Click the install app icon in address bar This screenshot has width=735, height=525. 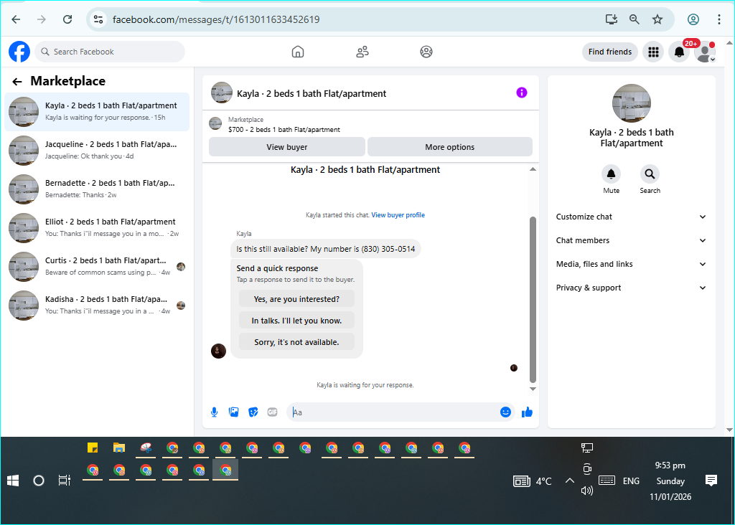(612, 19)
